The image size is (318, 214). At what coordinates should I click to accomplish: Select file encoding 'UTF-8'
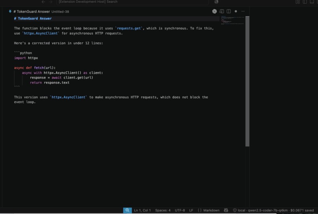(x=180, y=210)
